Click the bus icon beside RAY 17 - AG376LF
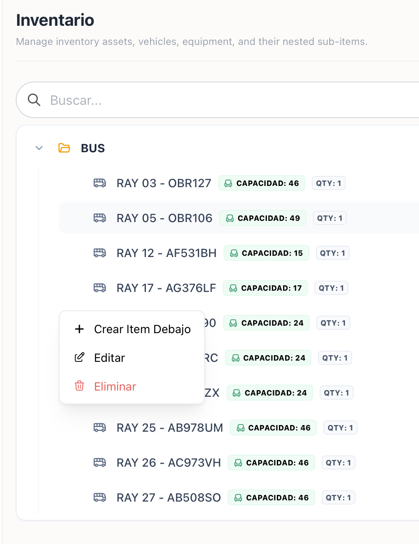This screenshot has width=419, height=544. (x=100, y=288)
